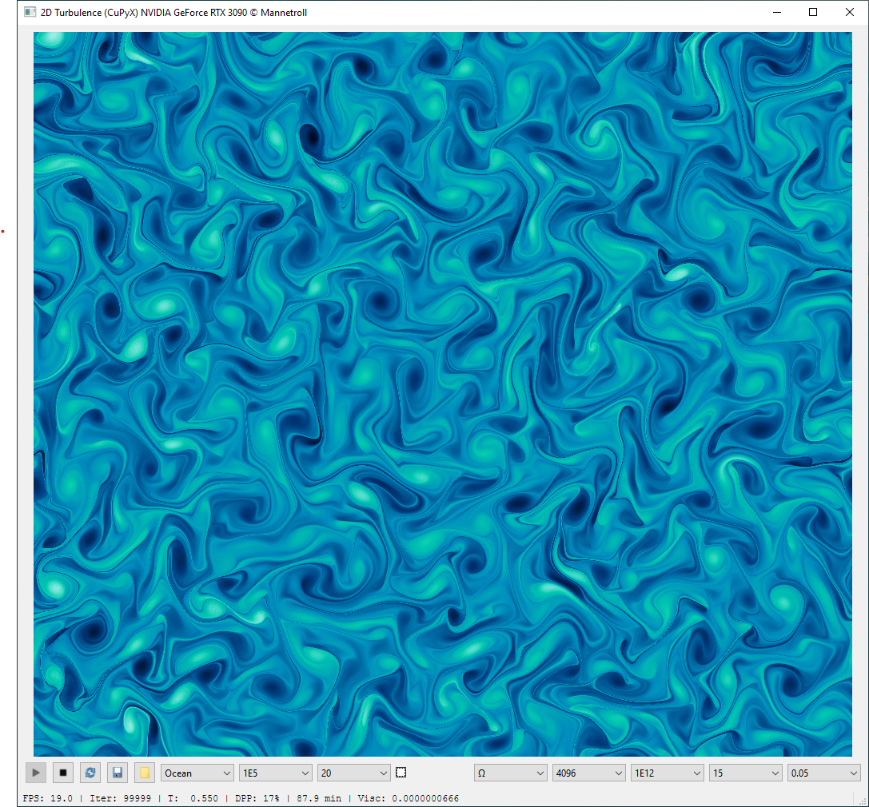Click the window resize grip in corner

point(863,801)
